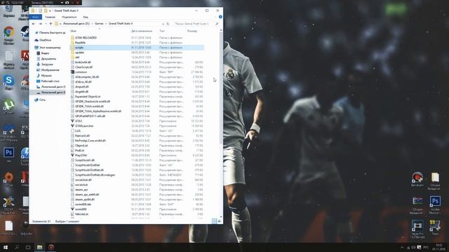
Task: Open address bar history dropdown
Action: point(163,24)
